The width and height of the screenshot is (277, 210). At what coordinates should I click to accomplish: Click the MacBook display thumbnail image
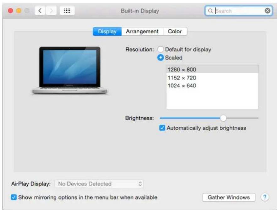(69, 70)
